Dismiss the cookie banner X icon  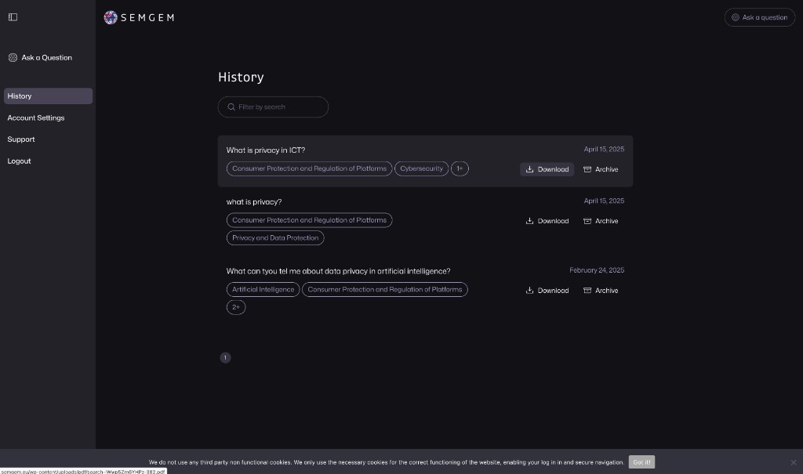click(794, 462)
